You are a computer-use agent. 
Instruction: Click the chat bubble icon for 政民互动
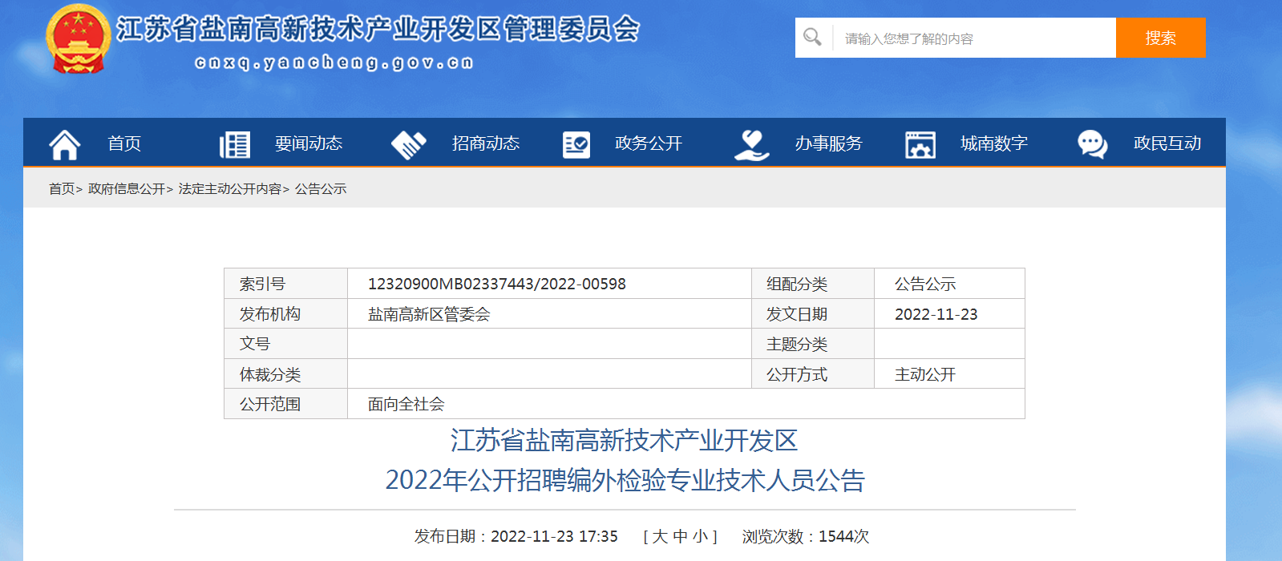pyautogui.click(x=1092, y=144)
